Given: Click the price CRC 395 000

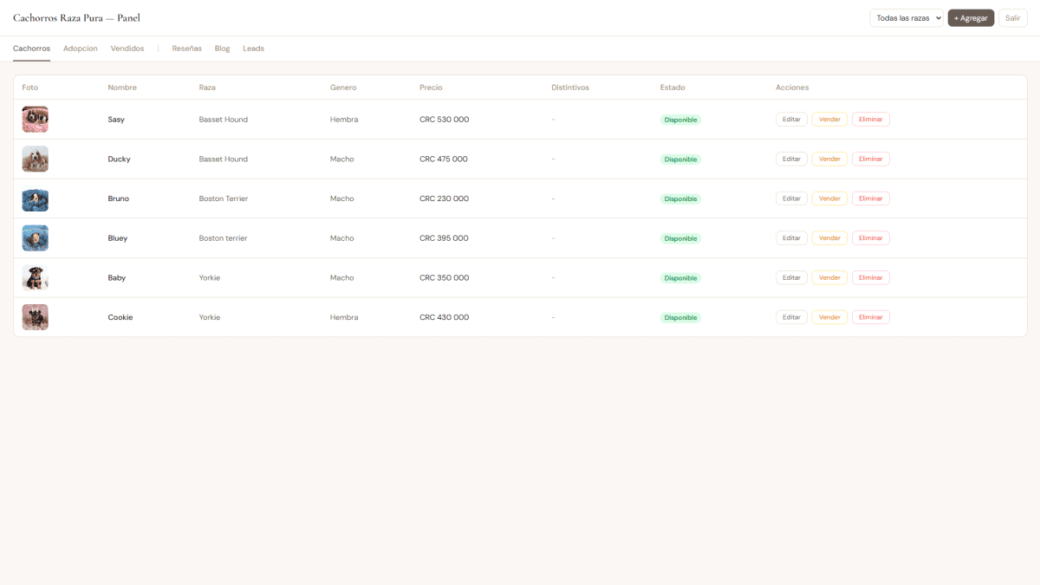Looking at the screenshot, I should tap(444, 238).
